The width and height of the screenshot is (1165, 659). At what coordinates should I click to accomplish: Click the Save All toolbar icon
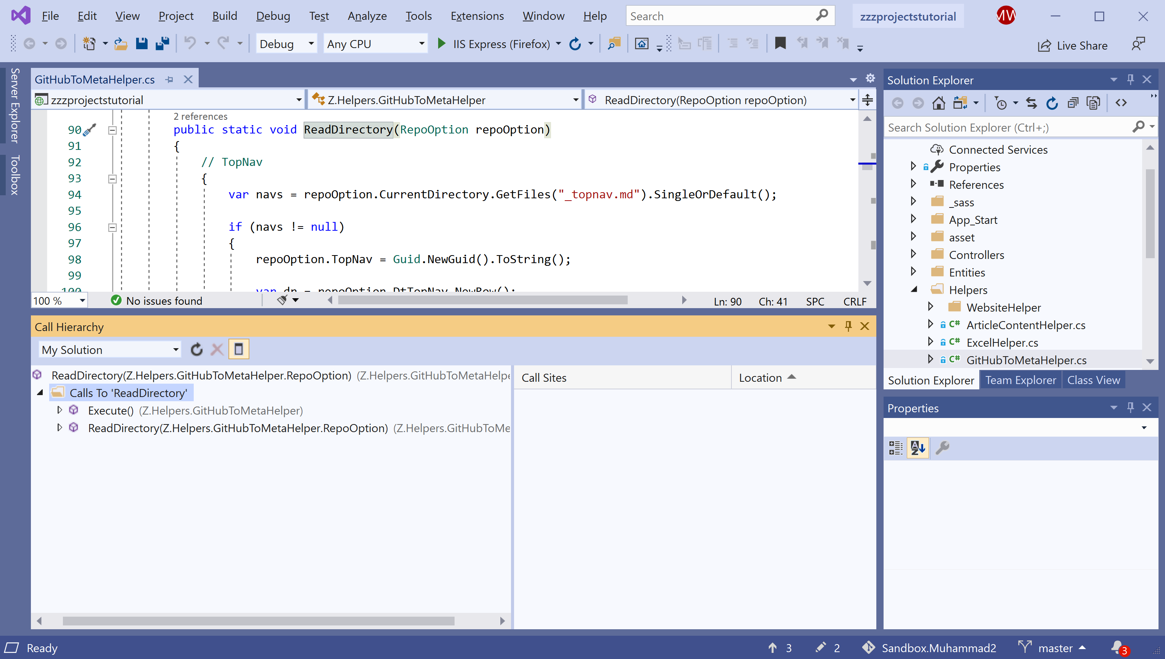[162, 44]
